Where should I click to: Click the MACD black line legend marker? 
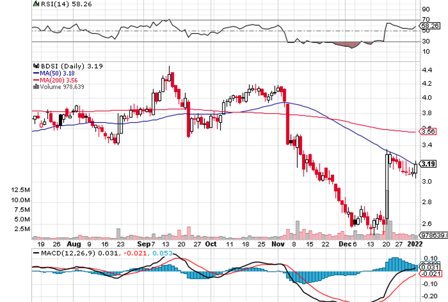[x=36, y=254]
